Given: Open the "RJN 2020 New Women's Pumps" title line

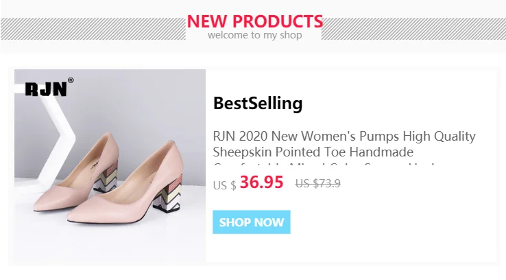Looking at the screenshot, I should pos(344,136).
